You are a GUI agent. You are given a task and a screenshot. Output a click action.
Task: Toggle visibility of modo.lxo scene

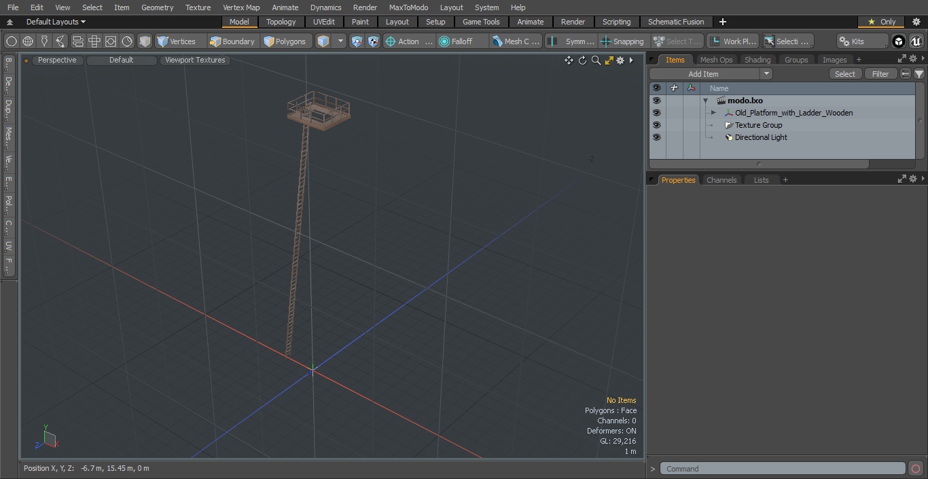click(656, 101)
